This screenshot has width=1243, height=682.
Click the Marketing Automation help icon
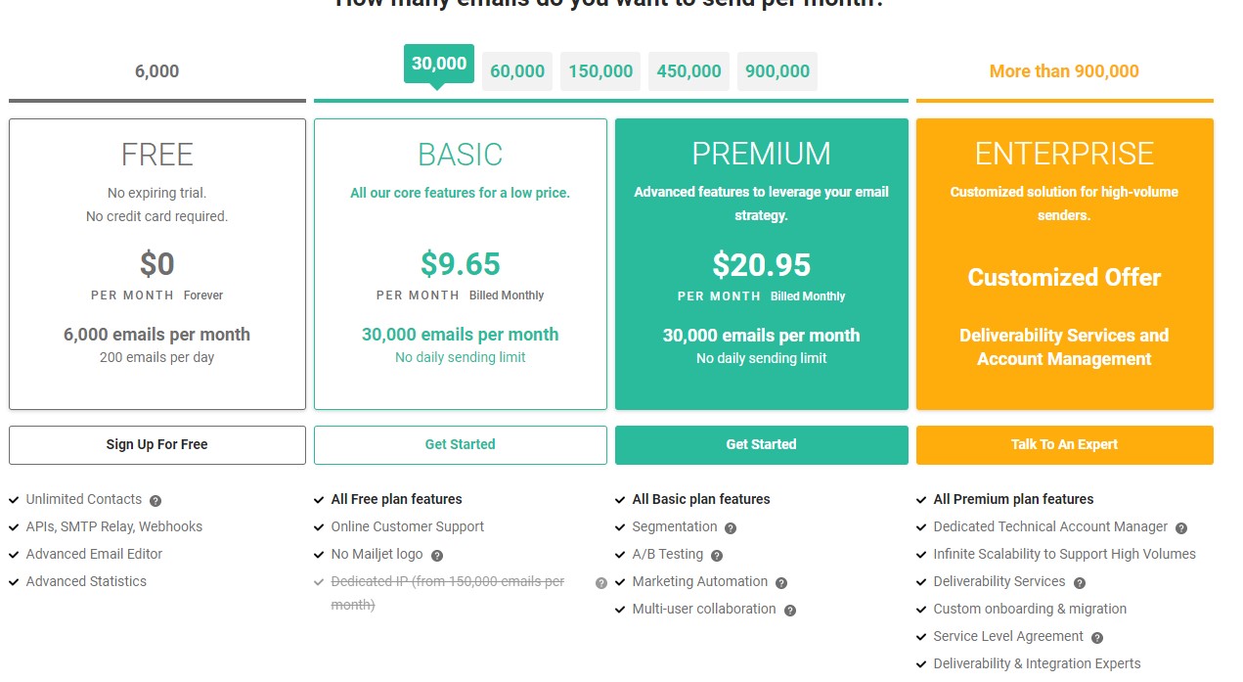[781, 582]
